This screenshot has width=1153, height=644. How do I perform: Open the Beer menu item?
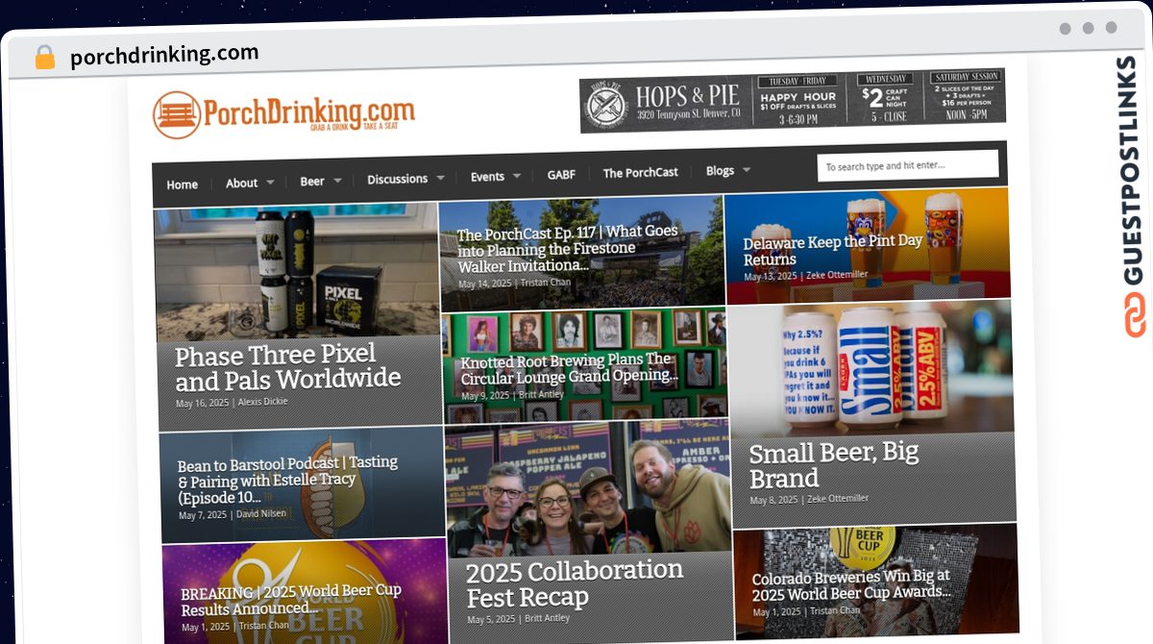[312, 181]
